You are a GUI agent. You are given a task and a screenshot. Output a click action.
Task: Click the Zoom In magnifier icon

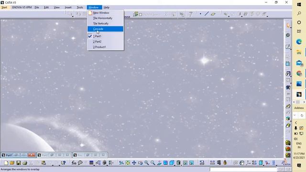coord(147,163)
